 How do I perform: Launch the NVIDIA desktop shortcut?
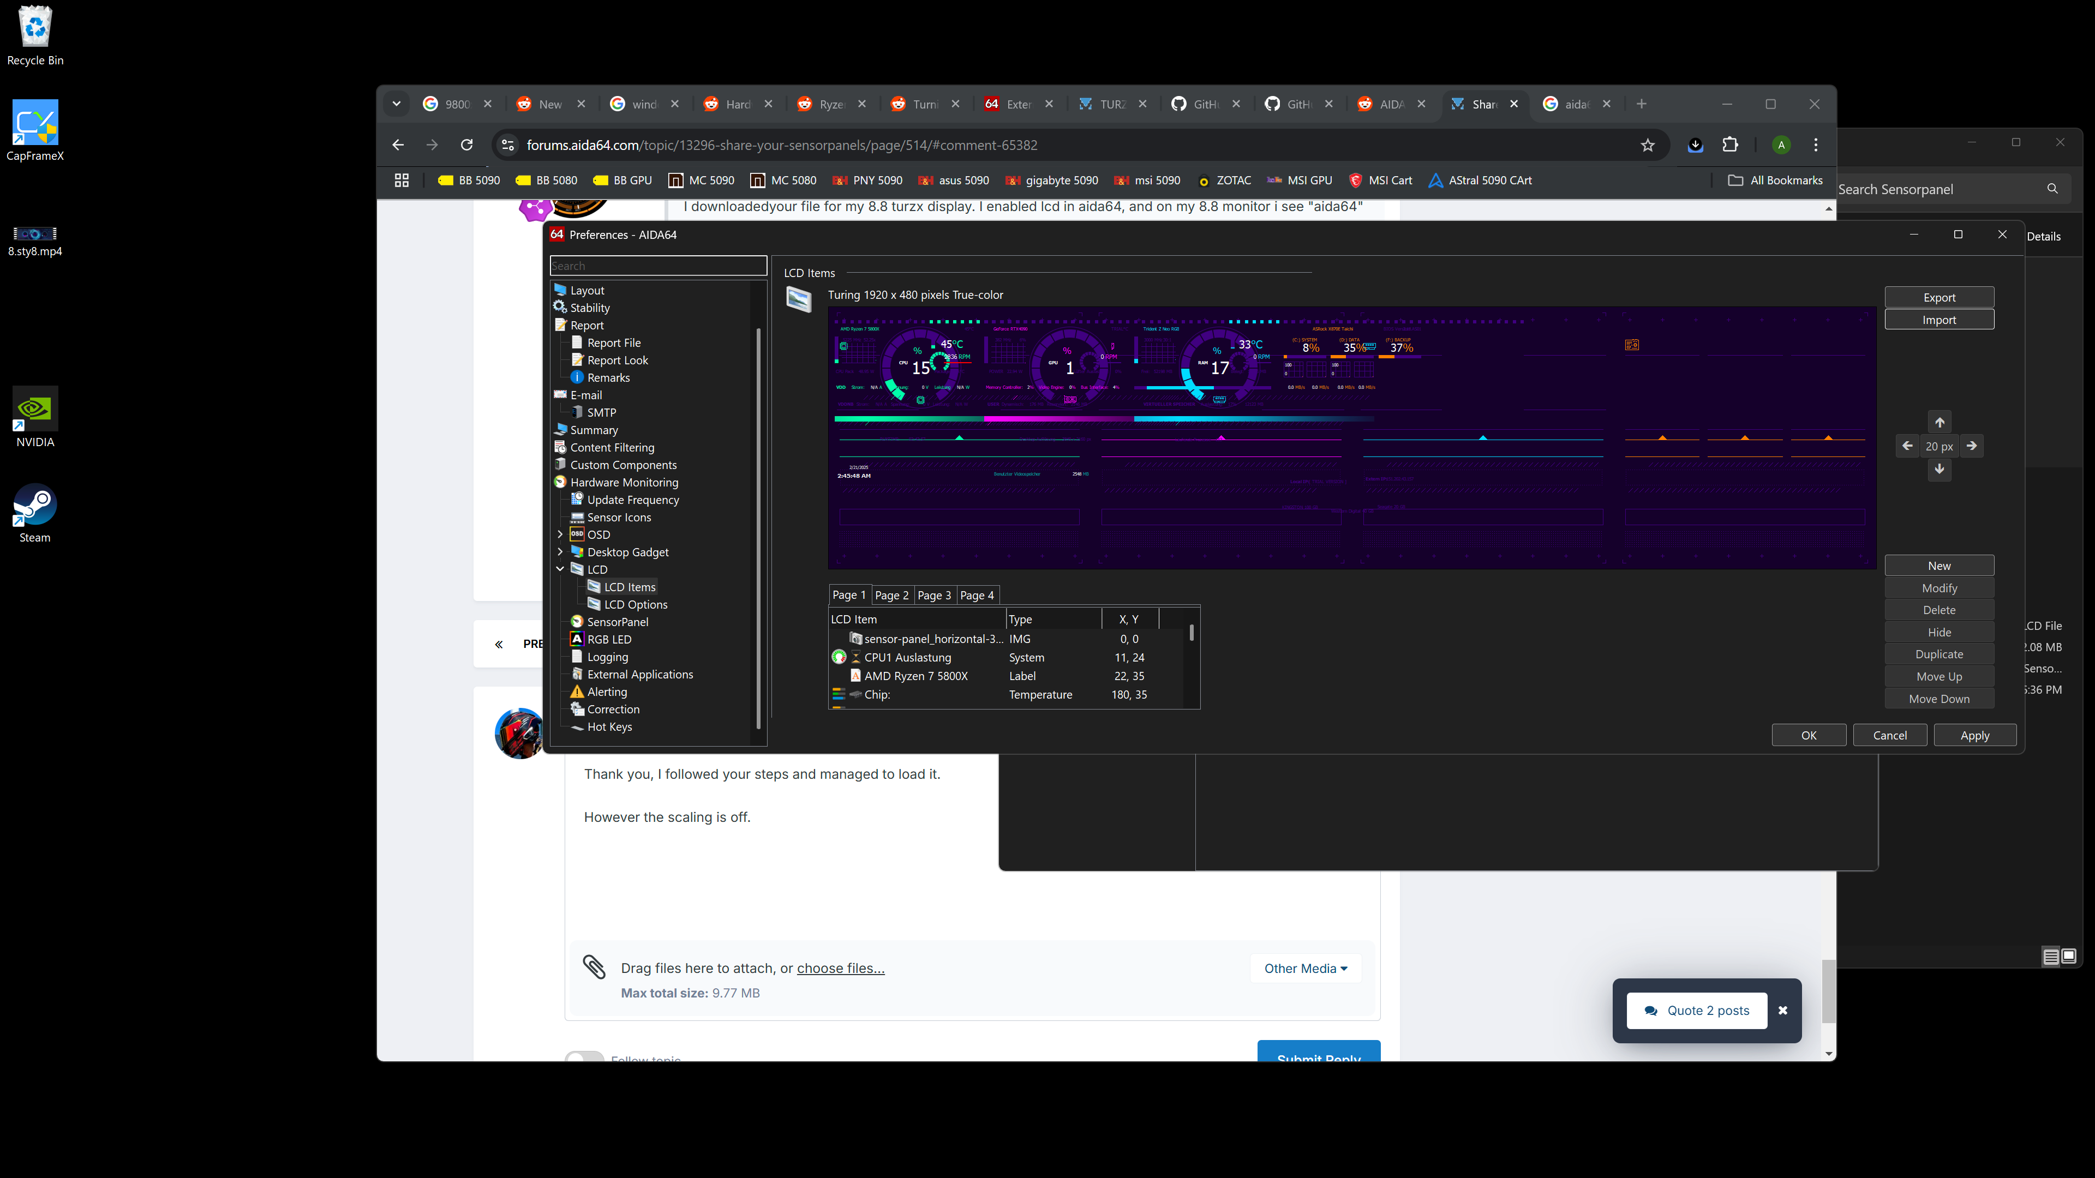pyautogui.click(x=35, y=417)
